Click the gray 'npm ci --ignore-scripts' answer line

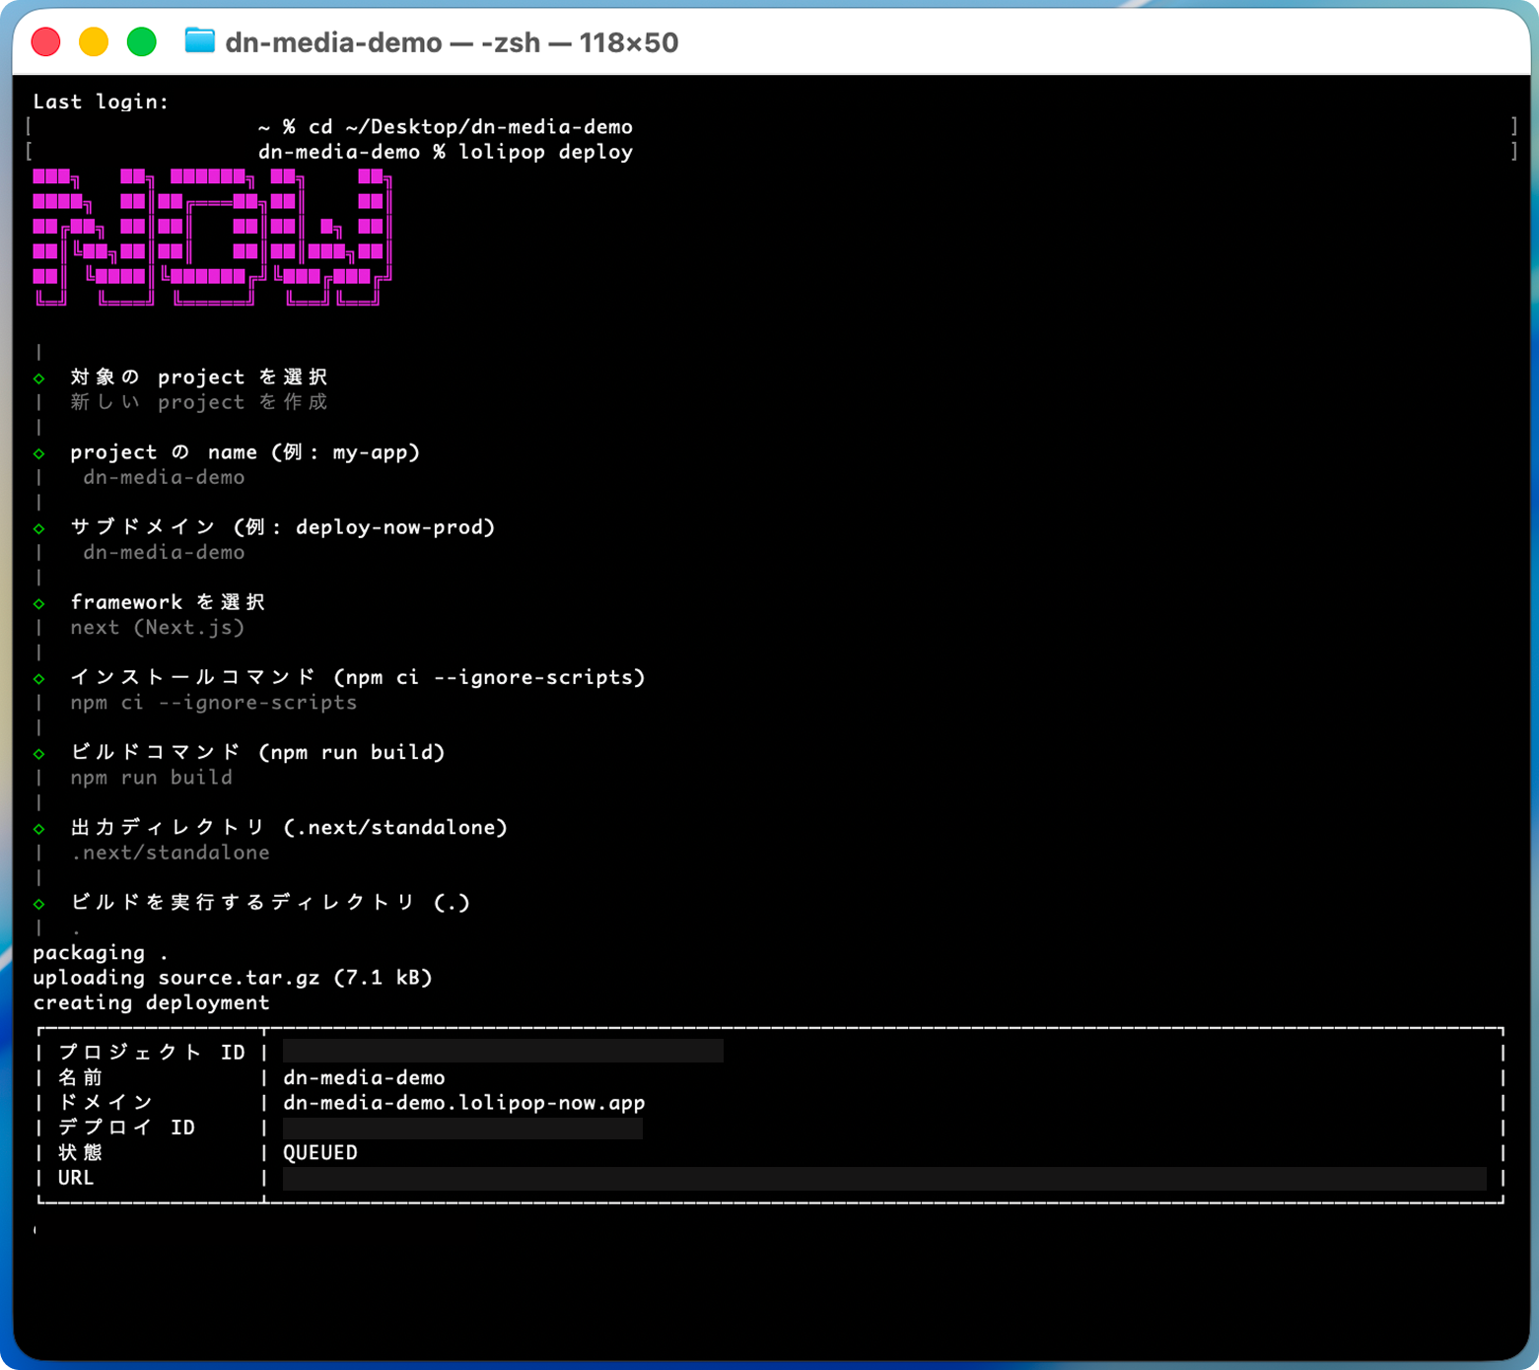tap(213, 703)
